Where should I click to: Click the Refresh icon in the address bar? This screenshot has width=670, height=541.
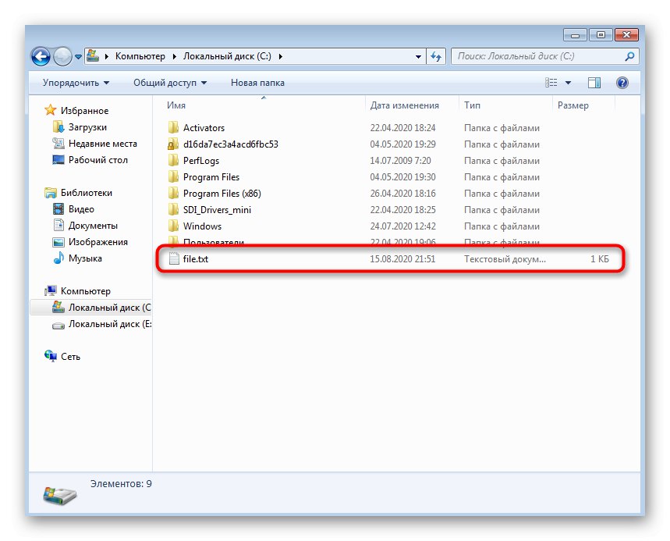[437, 56]
